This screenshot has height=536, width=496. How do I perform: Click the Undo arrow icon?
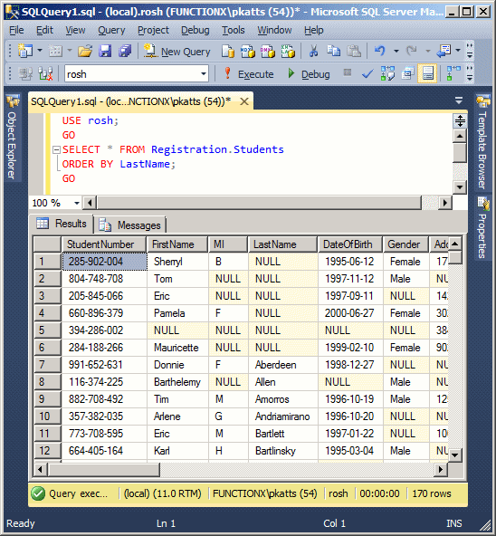pyautogui.click(x=380, y=52)
